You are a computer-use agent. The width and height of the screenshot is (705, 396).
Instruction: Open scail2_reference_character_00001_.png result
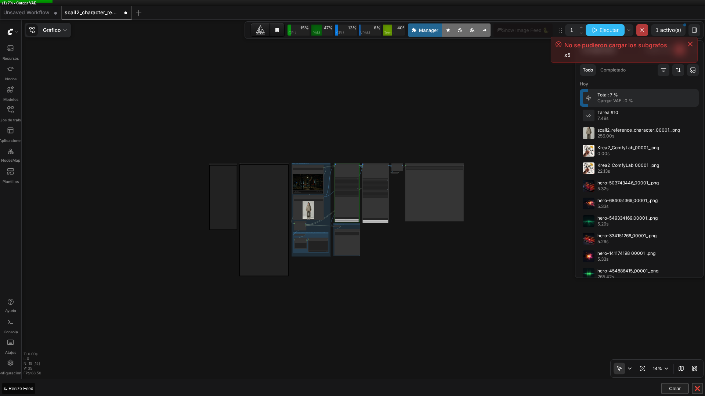639,133
